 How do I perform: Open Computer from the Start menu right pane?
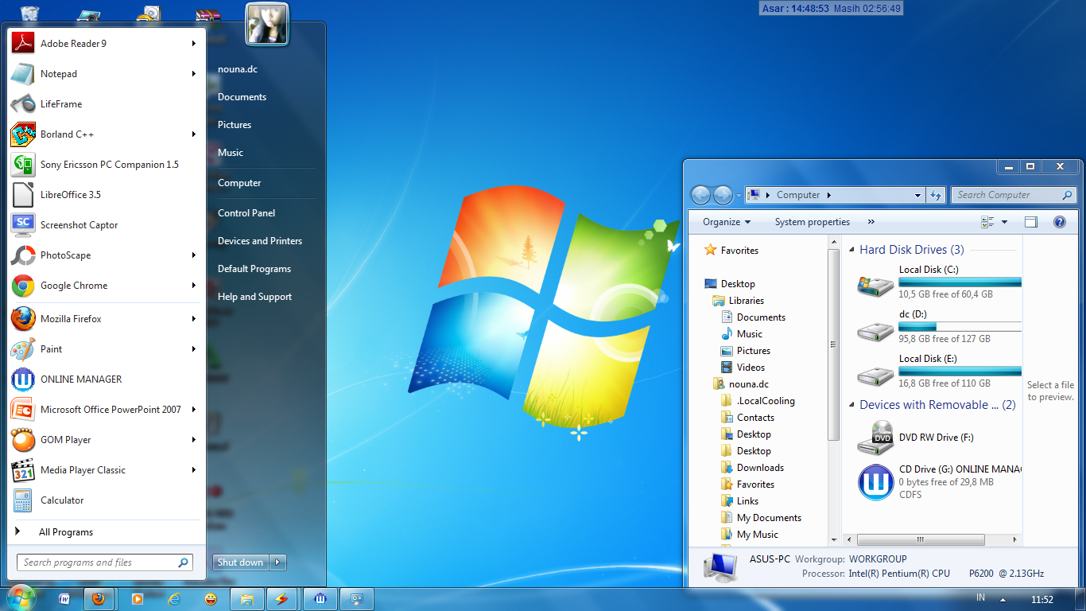pyautogui.click(x=239, y=183)
